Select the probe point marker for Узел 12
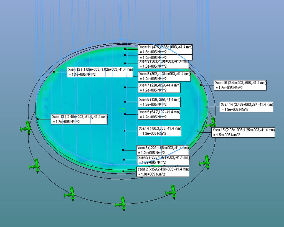The image size is (284, 227). 54,72
